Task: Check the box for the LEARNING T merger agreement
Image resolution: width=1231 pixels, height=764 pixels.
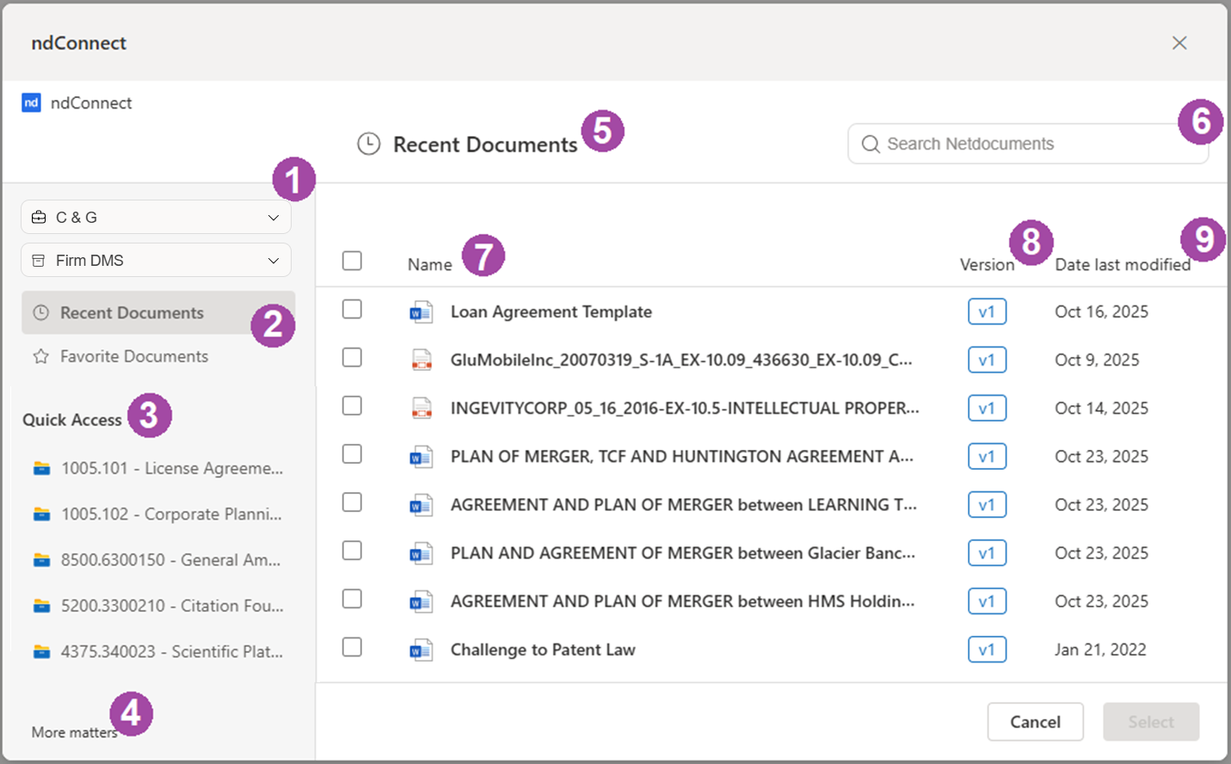Action: [x=352, y=502]
